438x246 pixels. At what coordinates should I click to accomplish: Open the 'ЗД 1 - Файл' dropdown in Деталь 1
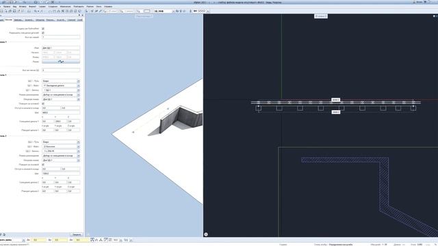[61, 85]
